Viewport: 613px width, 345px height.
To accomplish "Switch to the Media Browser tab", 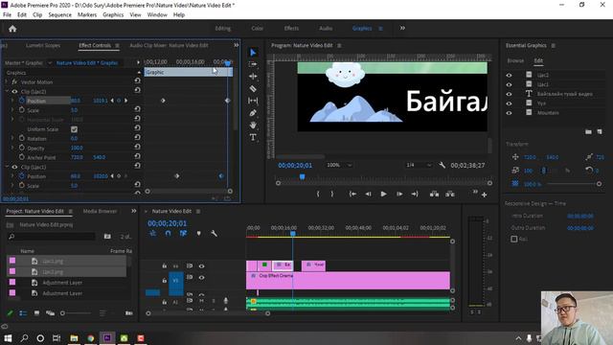I will coord(100,211).
